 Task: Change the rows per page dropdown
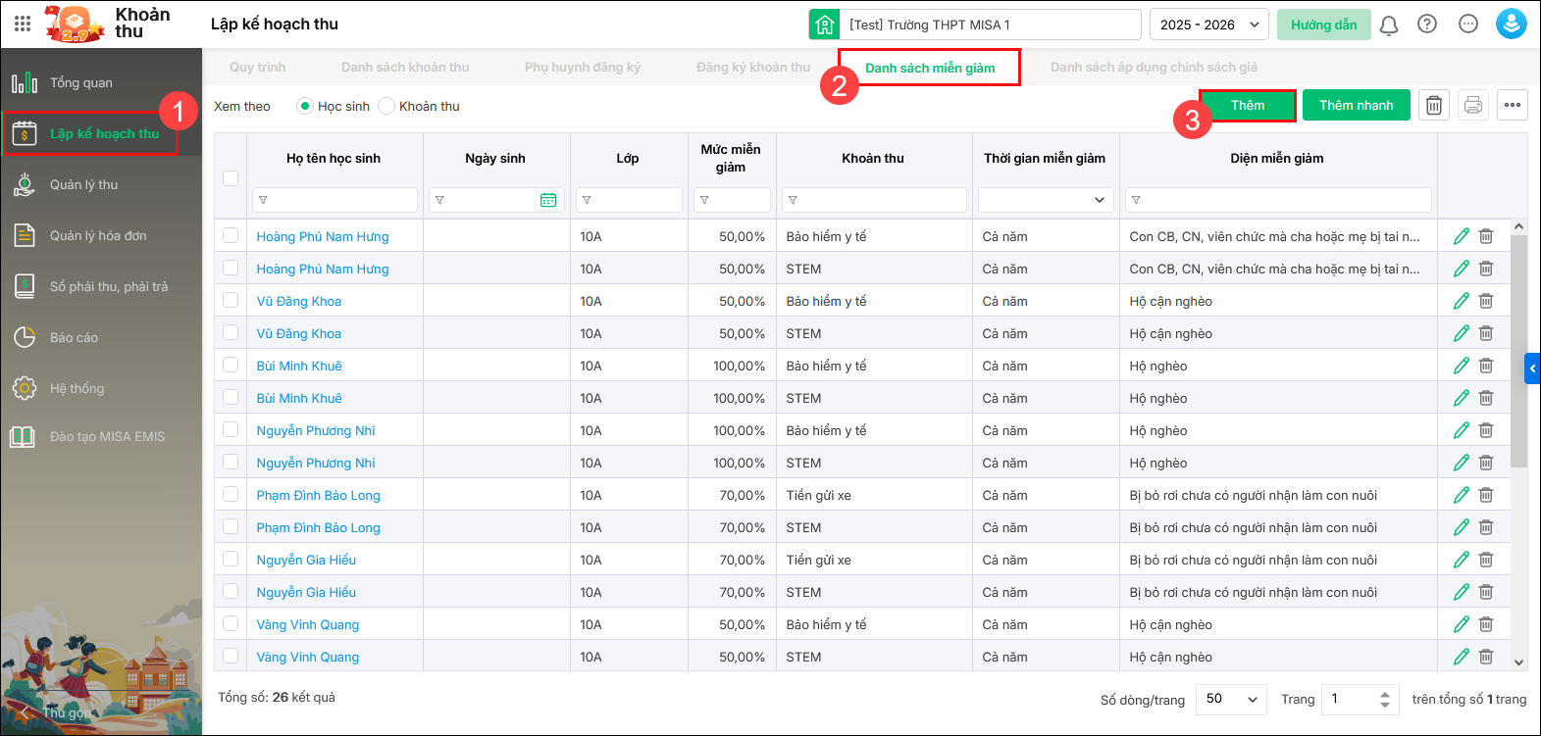[x=1231, y=699]
